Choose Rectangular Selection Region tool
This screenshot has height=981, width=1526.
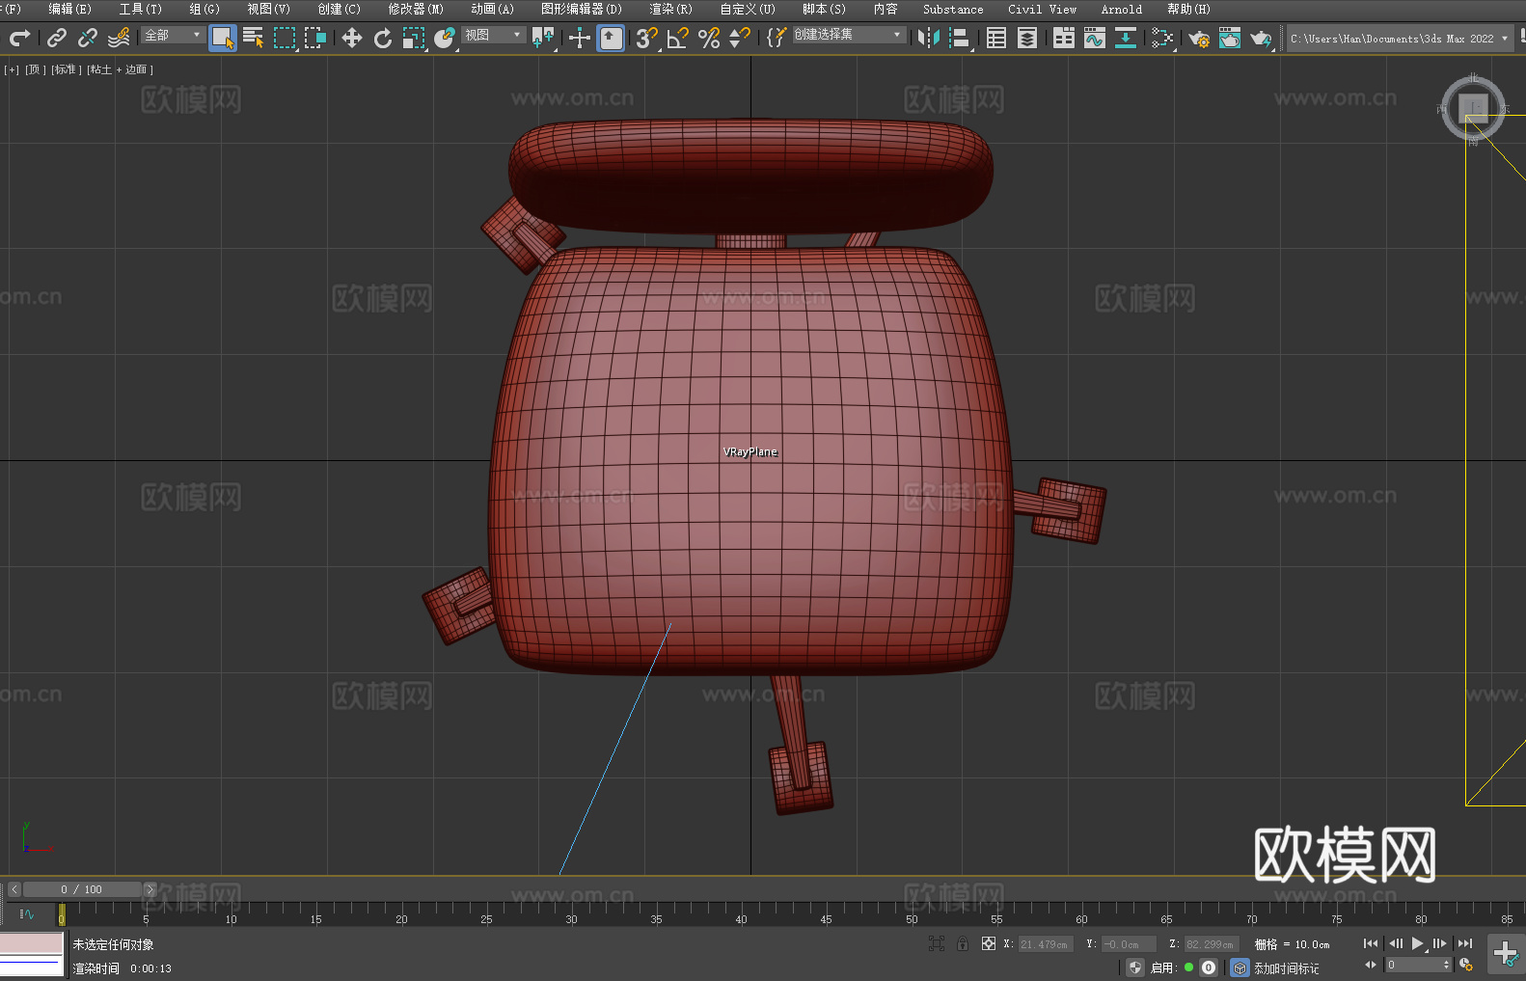pos(285,38)
